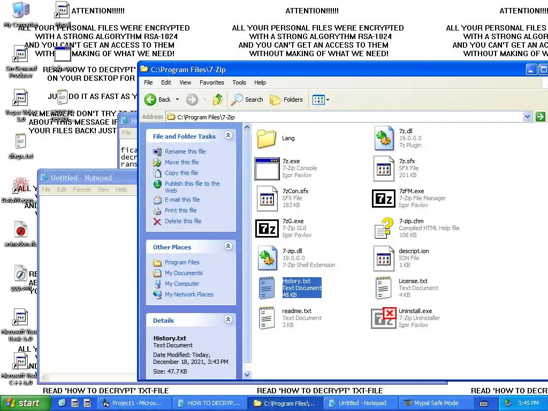Go to My Network Places link
This screenshot has width=548, height=411.
pyautogui.click(x=189, y=295)
